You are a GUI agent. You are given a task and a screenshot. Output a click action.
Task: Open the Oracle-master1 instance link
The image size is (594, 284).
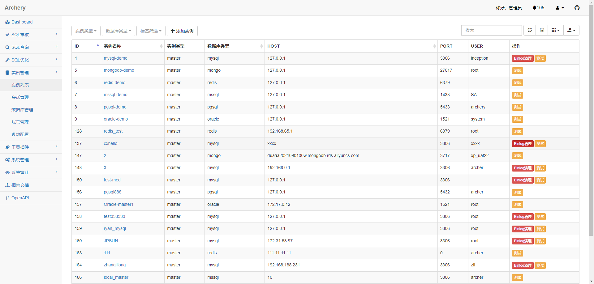click(118, 204)
